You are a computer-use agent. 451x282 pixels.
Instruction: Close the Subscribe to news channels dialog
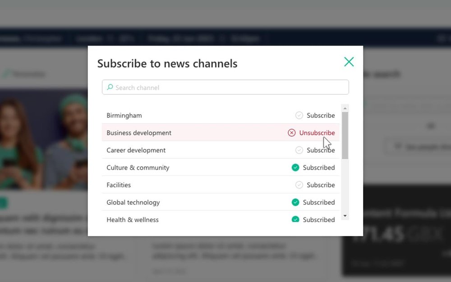click(349, 61)
